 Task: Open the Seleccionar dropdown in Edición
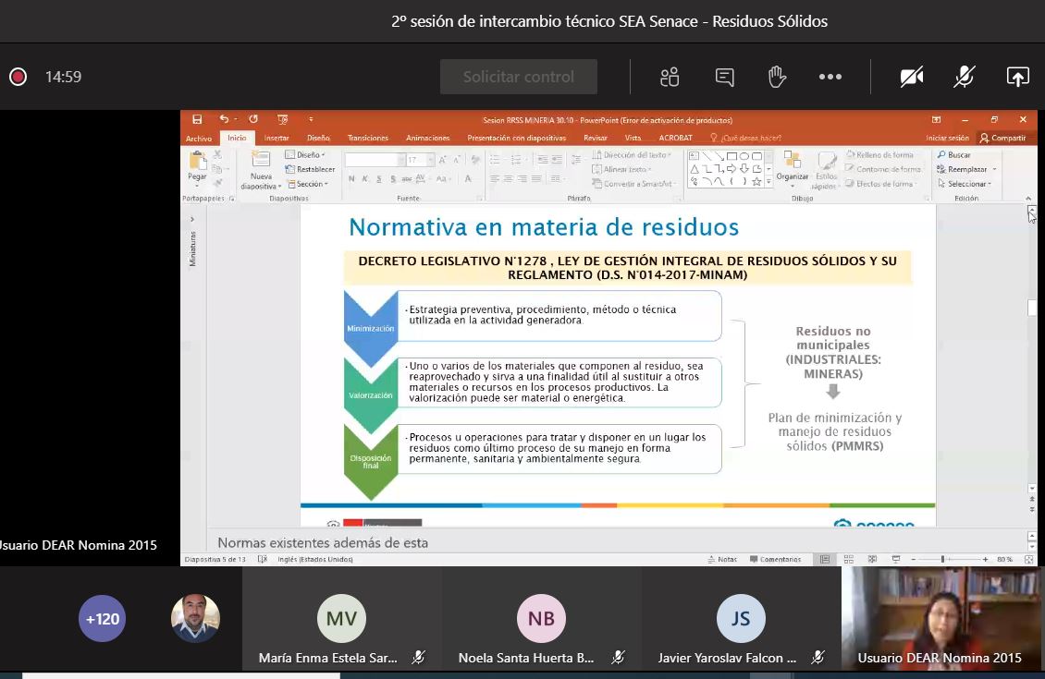coord(967,184)
